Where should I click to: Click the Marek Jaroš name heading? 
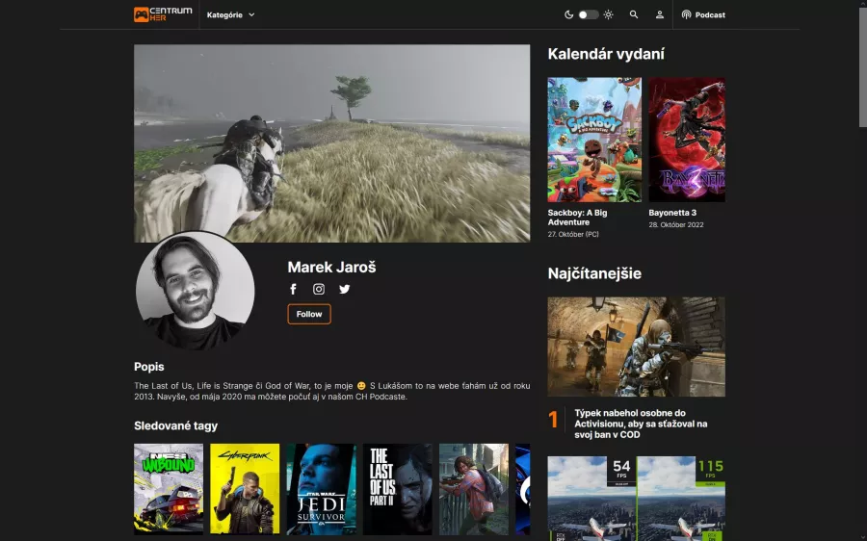(x=331, y=267)
